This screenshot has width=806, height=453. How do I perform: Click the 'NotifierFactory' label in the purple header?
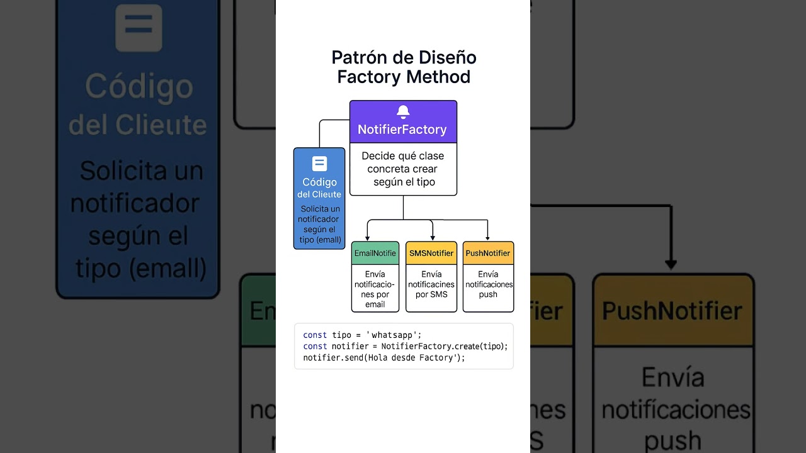click(402, 130)
